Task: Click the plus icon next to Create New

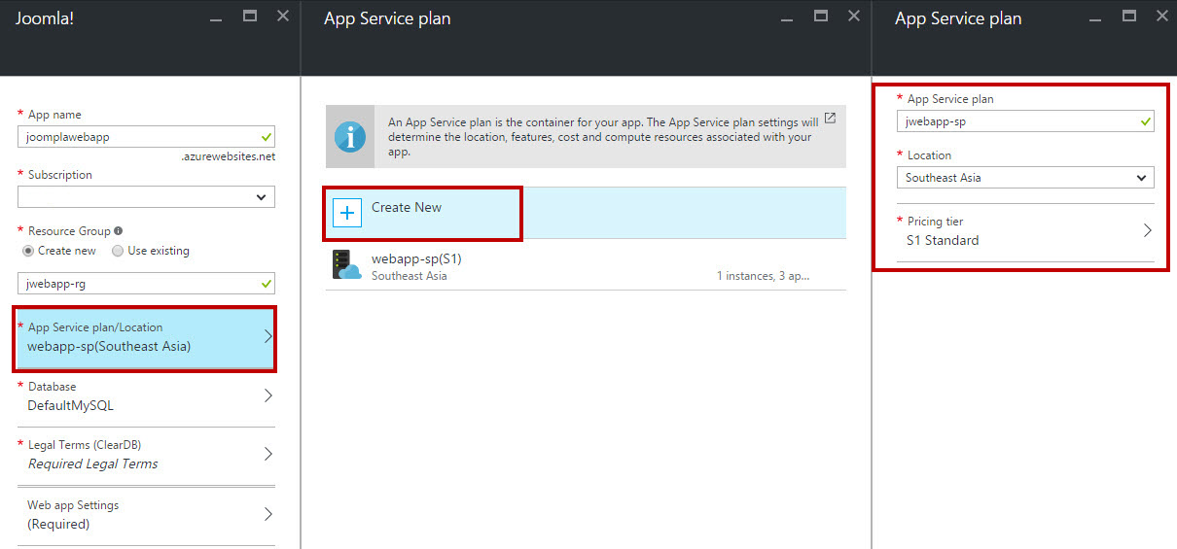Action: (x=347, y=213)
